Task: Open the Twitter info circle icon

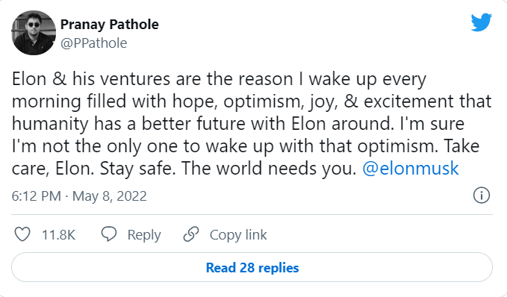Action: tap(482, 196)
